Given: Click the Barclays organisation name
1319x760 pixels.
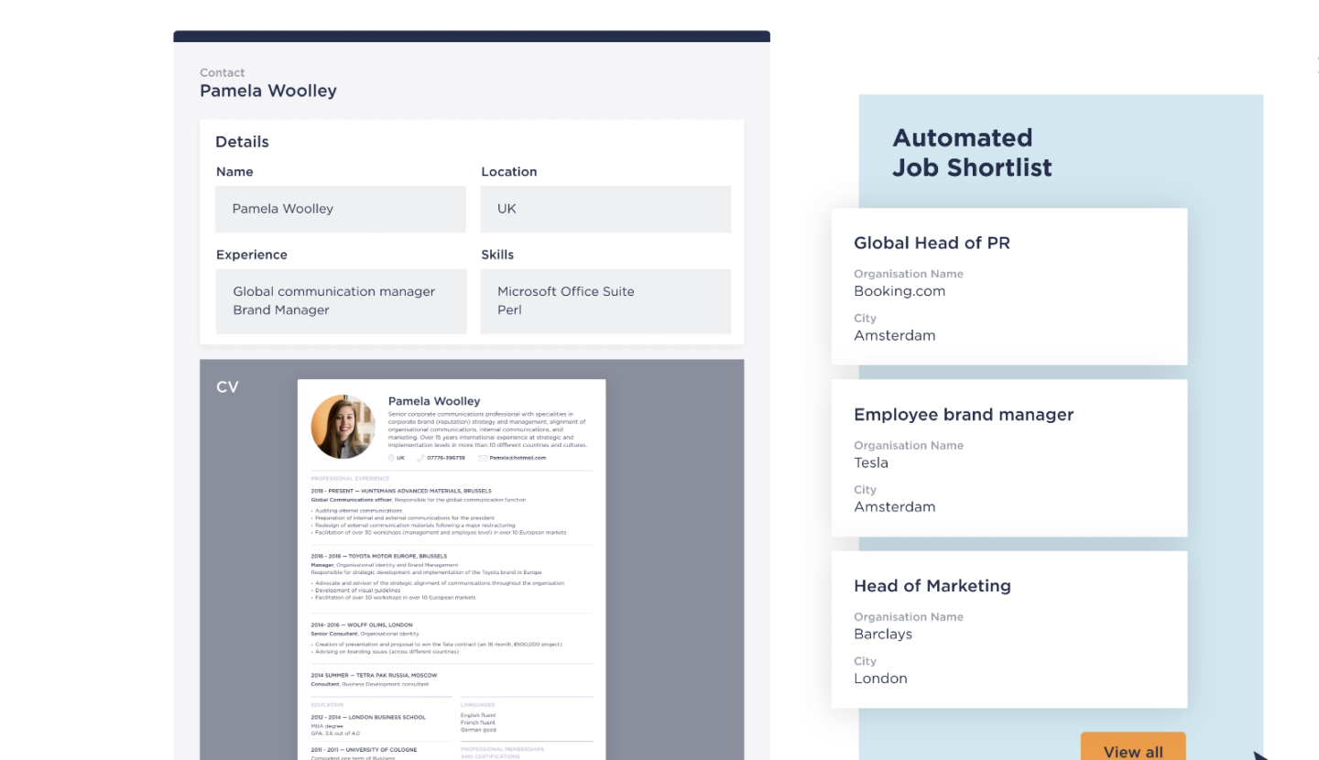Looking at the screenshot, I should pyautogui.click(x=883, y=634).
